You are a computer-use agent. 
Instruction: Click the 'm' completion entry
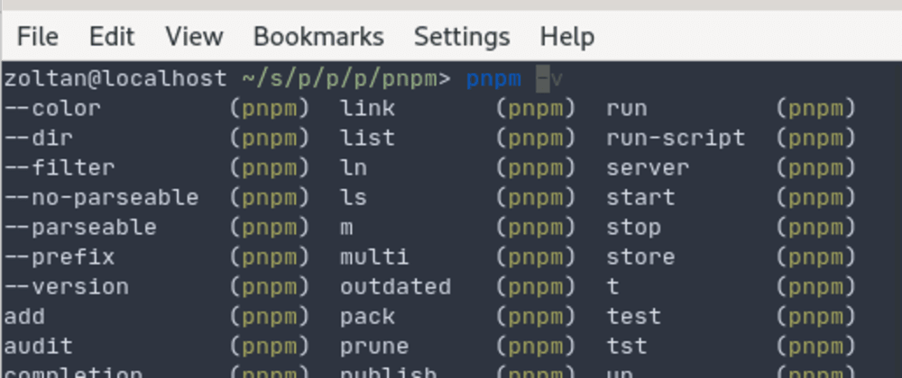coord(346,229)
